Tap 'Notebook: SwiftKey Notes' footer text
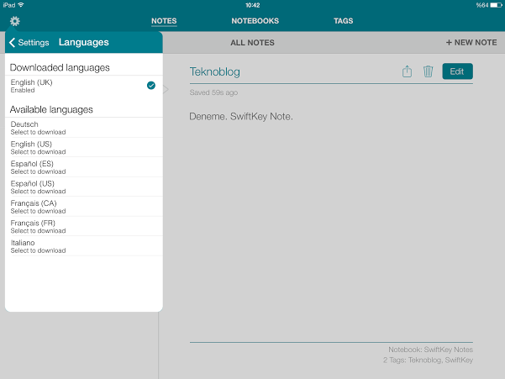The height and width of the screenshot is (379, 505). tap(430, 350)
